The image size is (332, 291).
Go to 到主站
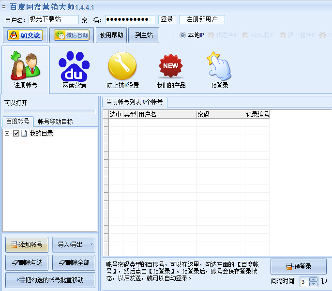click(144, 35)
